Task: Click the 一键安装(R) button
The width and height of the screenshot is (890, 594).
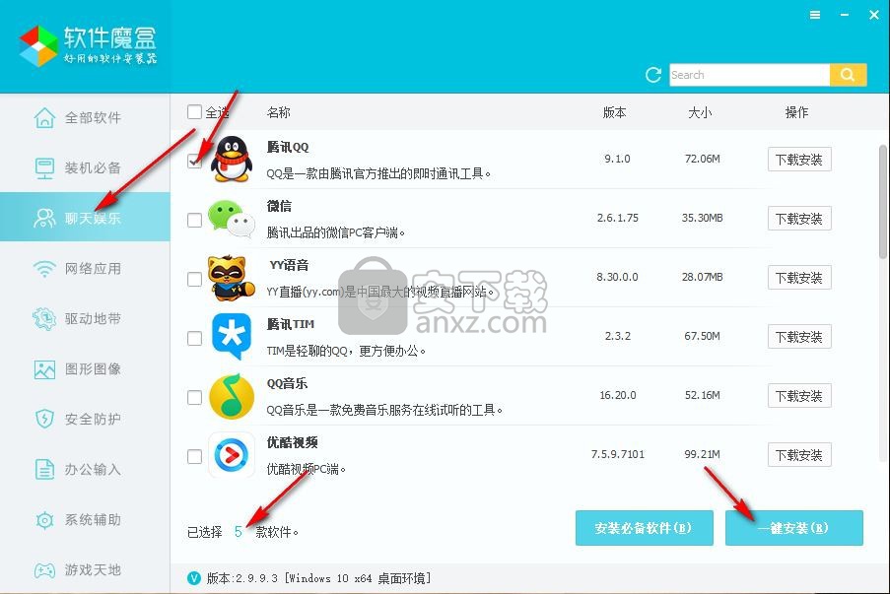Action: click(x=794, y=528)
